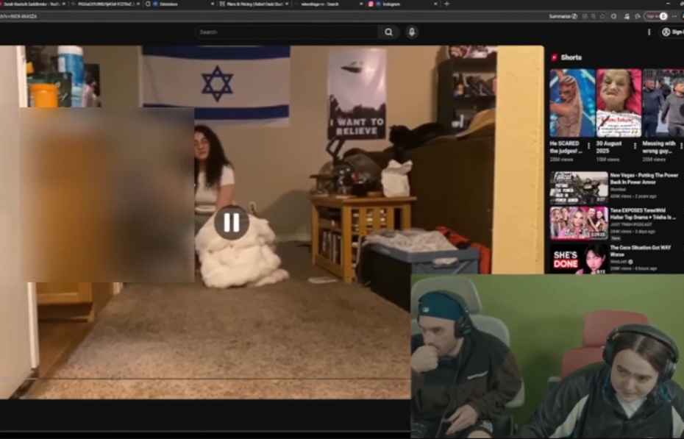Close the Extensions tab
Screen dimensions: 684x439
tap(213, 4)
